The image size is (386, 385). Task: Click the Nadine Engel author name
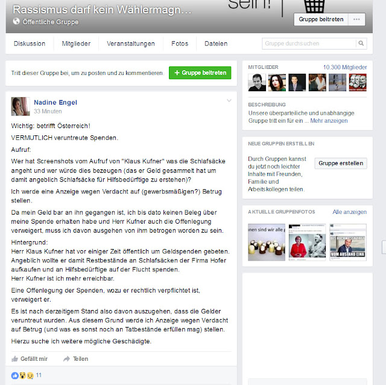(55, 102)
